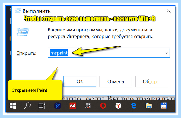Click the Введите имя программы description text

100,33
